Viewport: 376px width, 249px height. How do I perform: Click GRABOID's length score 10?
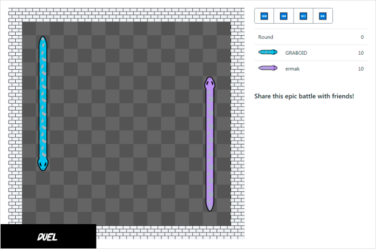(x=361, y=53)
